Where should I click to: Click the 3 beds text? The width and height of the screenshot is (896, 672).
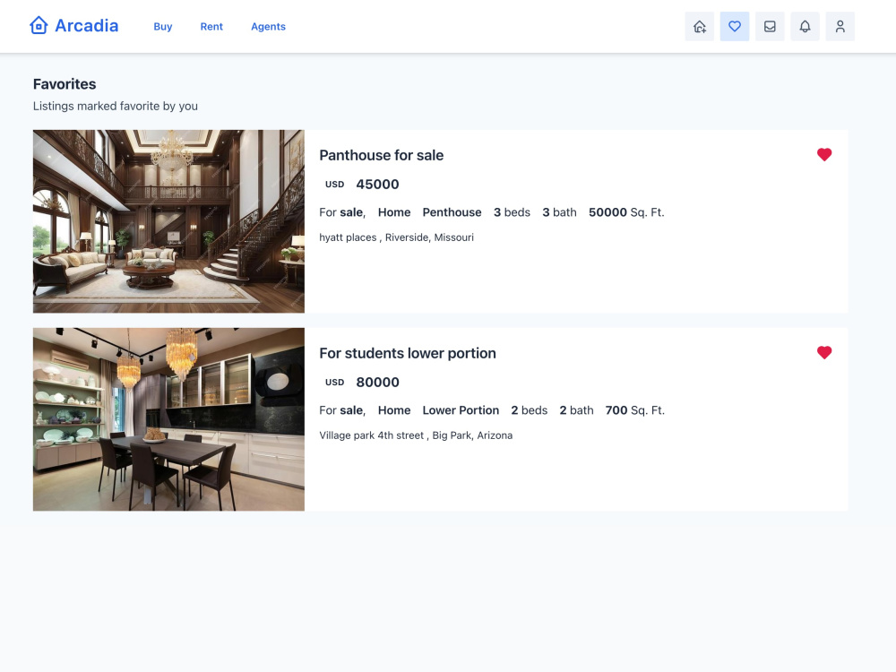tap(512, 212)
